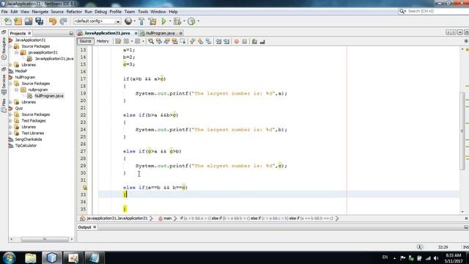The width and height of the screenshot is (469, 264).
Task: Open the Debug menu
Action: pos(101,12)
